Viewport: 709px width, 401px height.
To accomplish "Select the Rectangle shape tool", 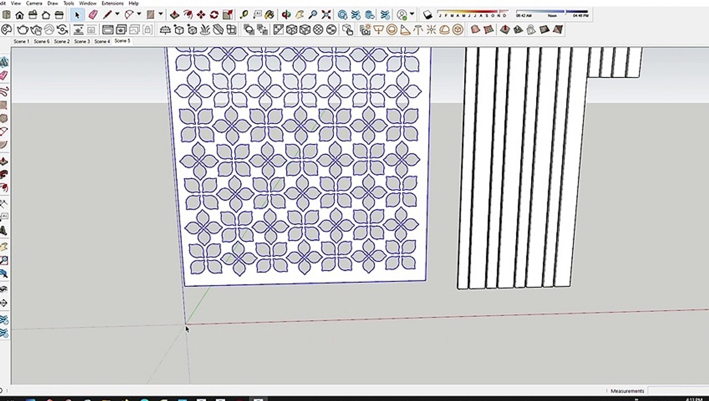I will click(150, 15).
